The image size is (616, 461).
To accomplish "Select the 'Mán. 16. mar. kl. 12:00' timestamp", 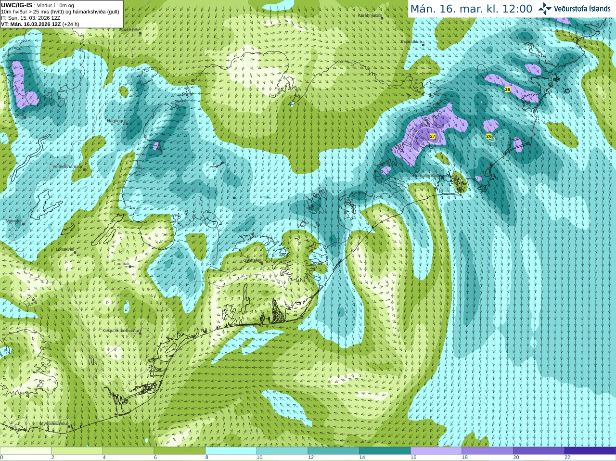I will click(x=471, y=9).
